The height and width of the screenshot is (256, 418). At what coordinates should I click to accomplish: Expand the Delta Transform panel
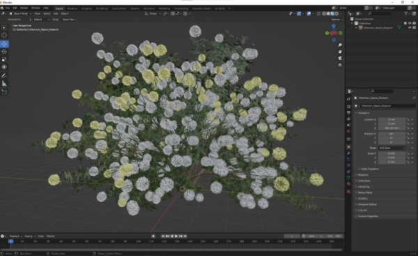pos(369,169)
